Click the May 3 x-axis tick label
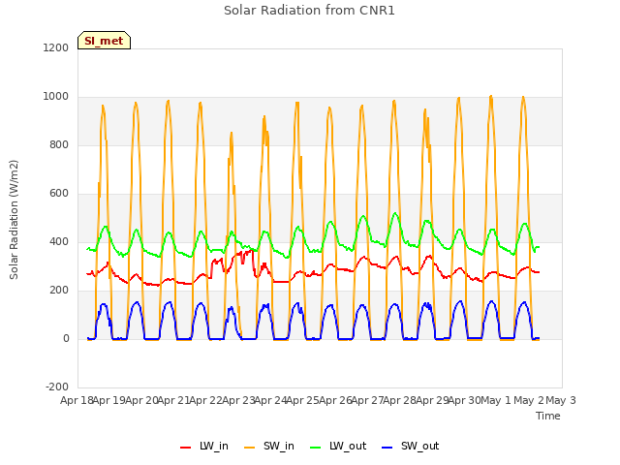This screenshot has height=465, width=620. pyautogui.click(x=561, y=400)
